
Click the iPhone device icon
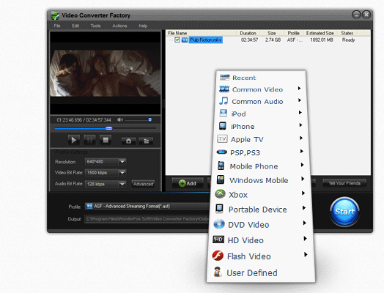(x=222, y=126)
